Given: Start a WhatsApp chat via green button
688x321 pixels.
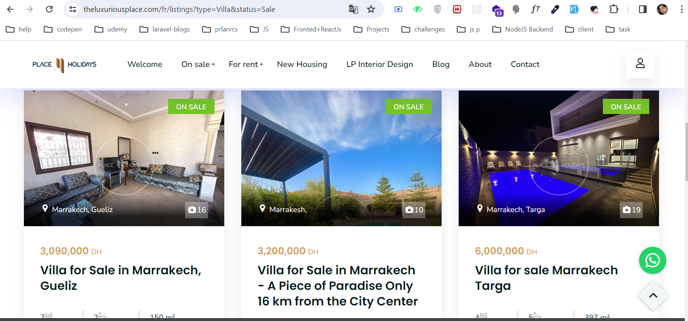Looking at the screenshot, I should coord(652,261).
